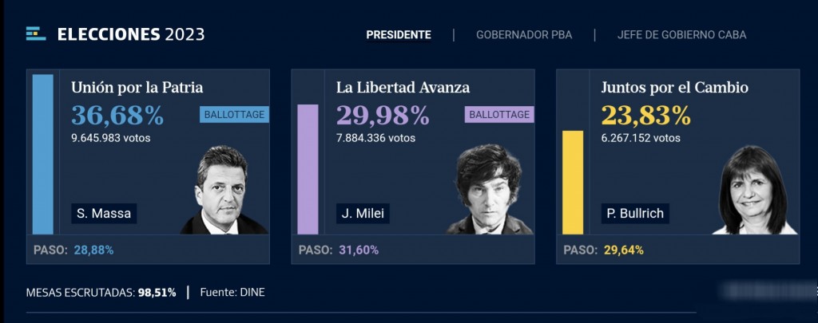This screenshot has height=323, width=818.
Task: Click the purple BALLOTTAGE badge
Action: pos(499,115)
